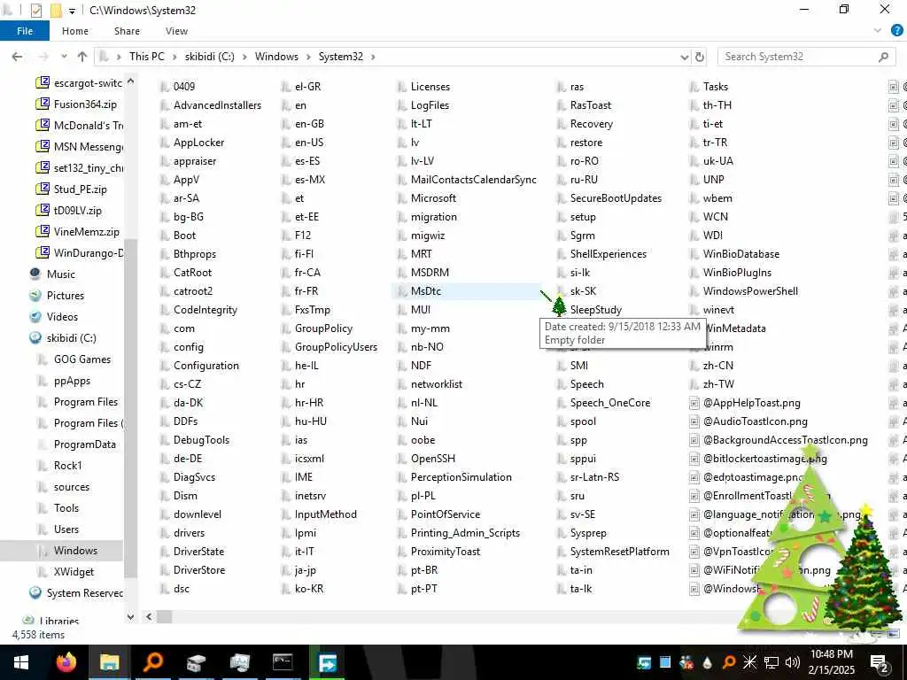
Task: Expand the address bar history dropdown
Action: (x=685, y=57)
